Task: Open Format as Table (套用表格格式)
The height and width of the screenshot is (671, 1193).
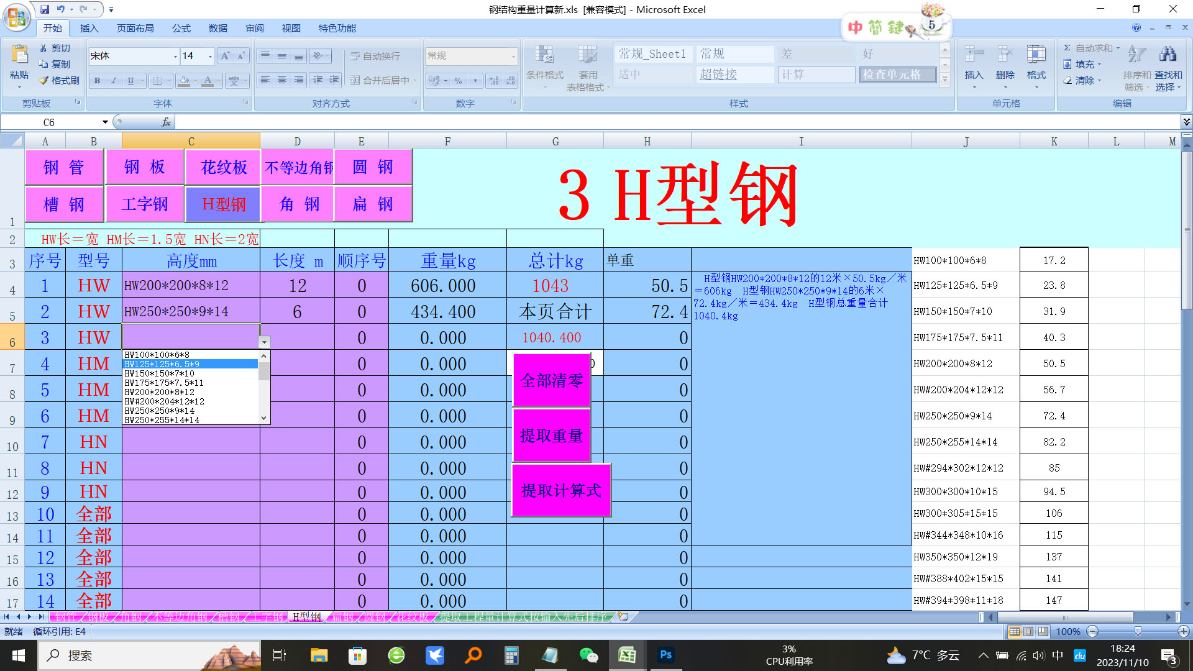Action: [x=587, y=67]
